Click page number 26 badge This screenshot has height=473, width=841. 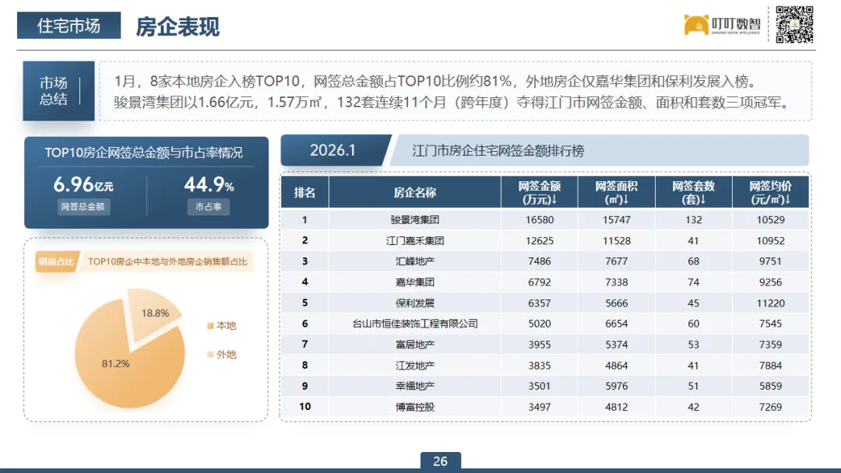(x=440, y=461)
